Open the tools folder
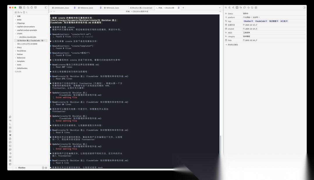This screenshot has height=180, width=314. (x=19, y=65)
